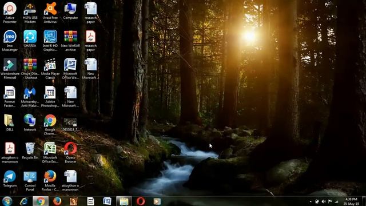Open Microsoft Word from the taskbar

coord(107,201)
